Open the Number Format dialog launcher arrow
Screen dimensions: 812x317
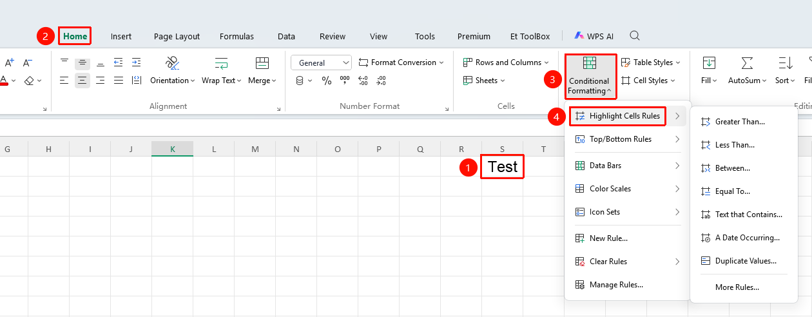(x=447, y=110)
